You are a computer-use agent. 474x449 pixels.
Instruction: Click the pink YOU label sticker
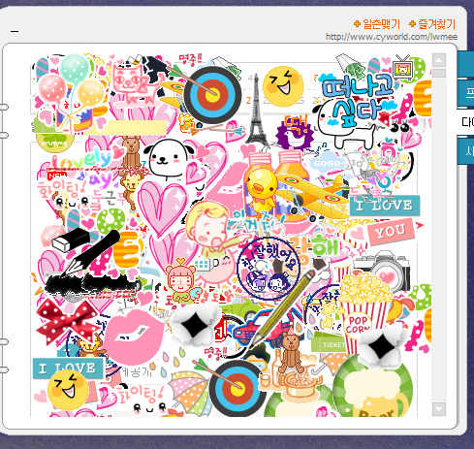391,232
